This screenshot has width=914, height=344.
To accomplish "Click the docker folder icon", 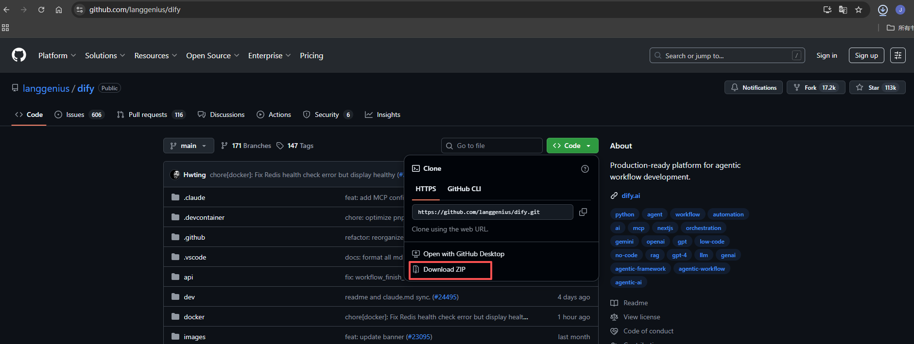I will tap(175, 317).
